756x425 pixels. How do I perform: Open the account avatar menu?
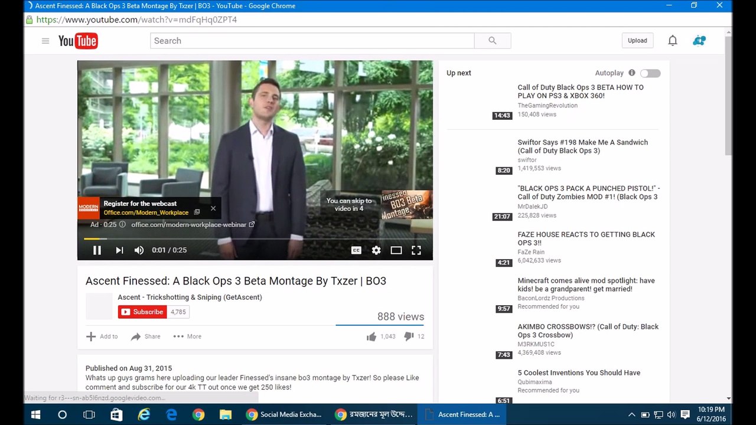click(x=699, y=41)
